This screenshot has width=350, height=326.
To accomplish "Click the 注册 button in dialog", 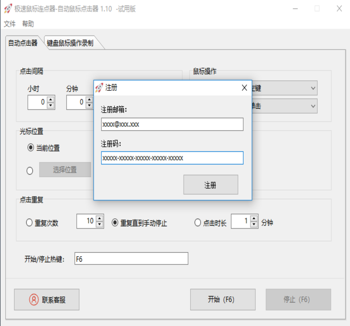I will pos(211,185).
